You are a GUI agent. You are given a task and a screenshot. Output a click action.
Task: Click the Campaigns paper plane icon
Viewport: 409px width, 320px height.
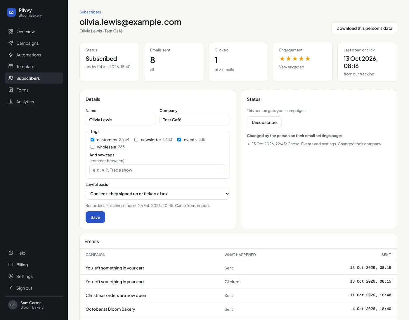pos(11,43)
